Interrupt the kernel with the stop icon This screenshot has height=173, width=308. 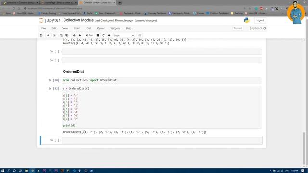98,35
